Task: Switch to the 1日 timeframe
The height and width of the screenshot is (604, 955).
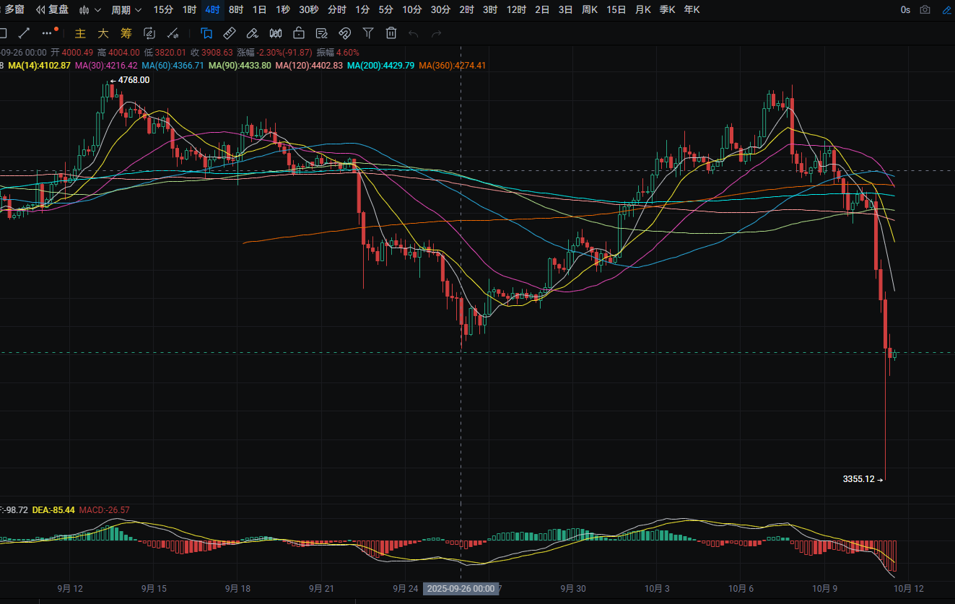Action: click(x=259, y=10)
